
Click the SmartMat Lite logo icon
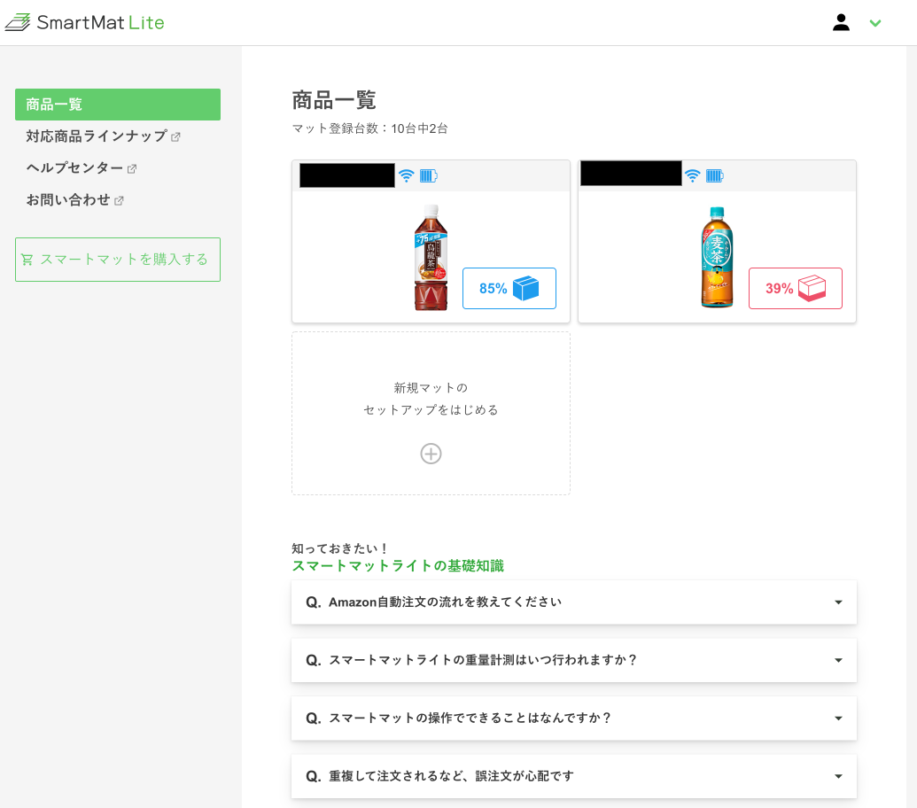(18, 22)
